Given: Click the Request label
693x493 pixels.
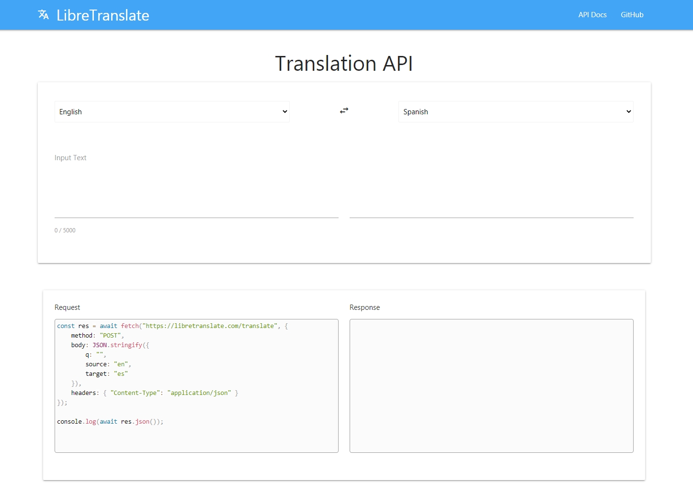Looking at the screenshot, I should (68, 307).
